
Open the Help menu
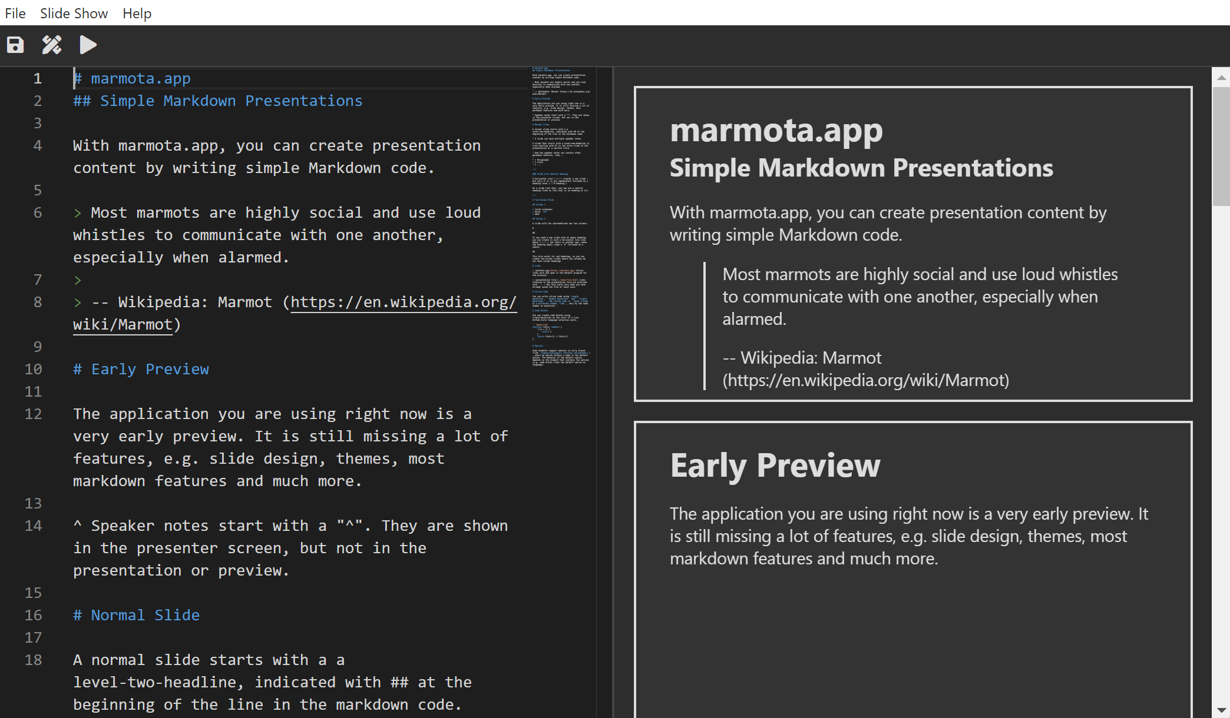[136, 13]
